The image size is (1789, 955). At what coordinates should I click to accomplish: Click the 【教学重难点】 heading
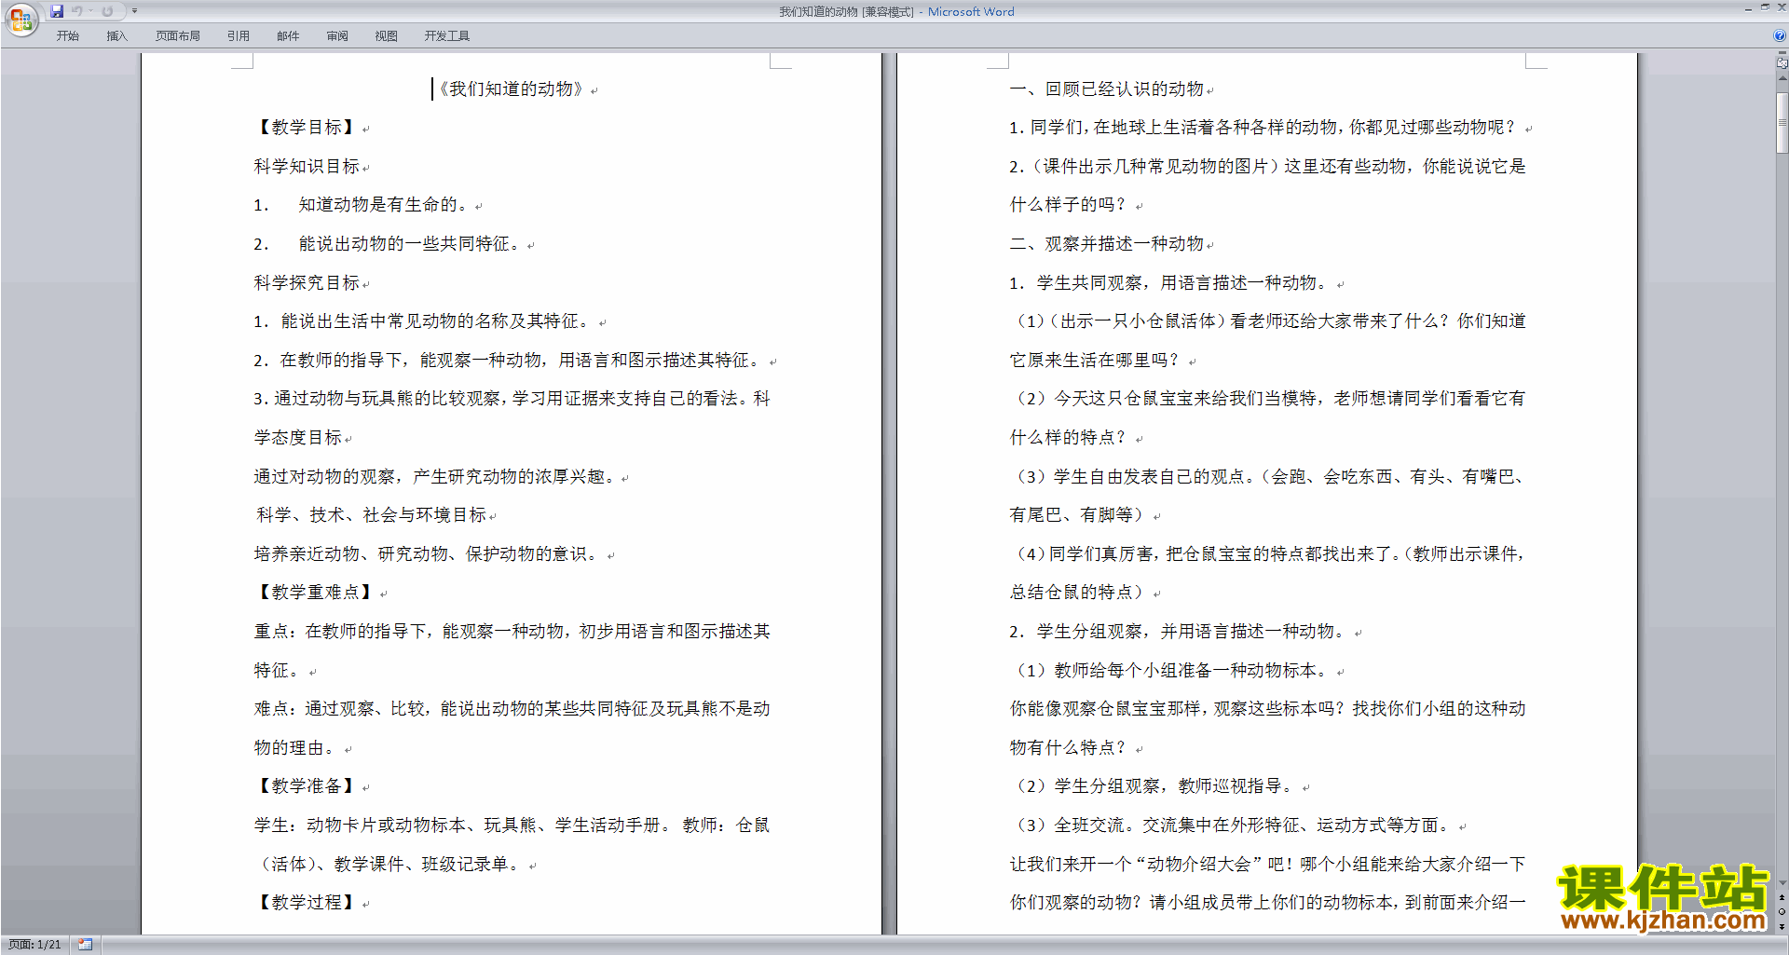pos(315,593)
